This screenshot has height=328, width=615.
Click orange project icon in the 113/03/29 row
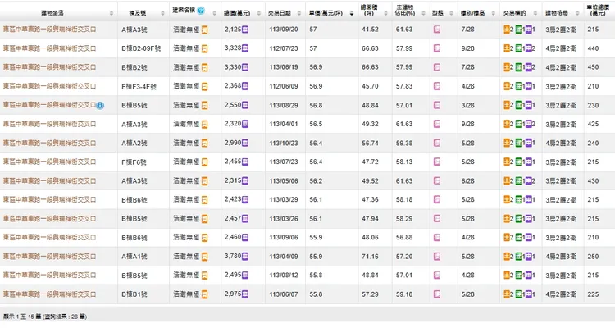pyautogui.click(x=205, y=200)
